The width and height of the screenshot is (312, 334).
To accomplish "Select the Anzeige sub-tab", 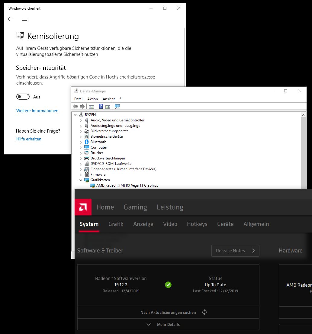I will click(143, 224).
